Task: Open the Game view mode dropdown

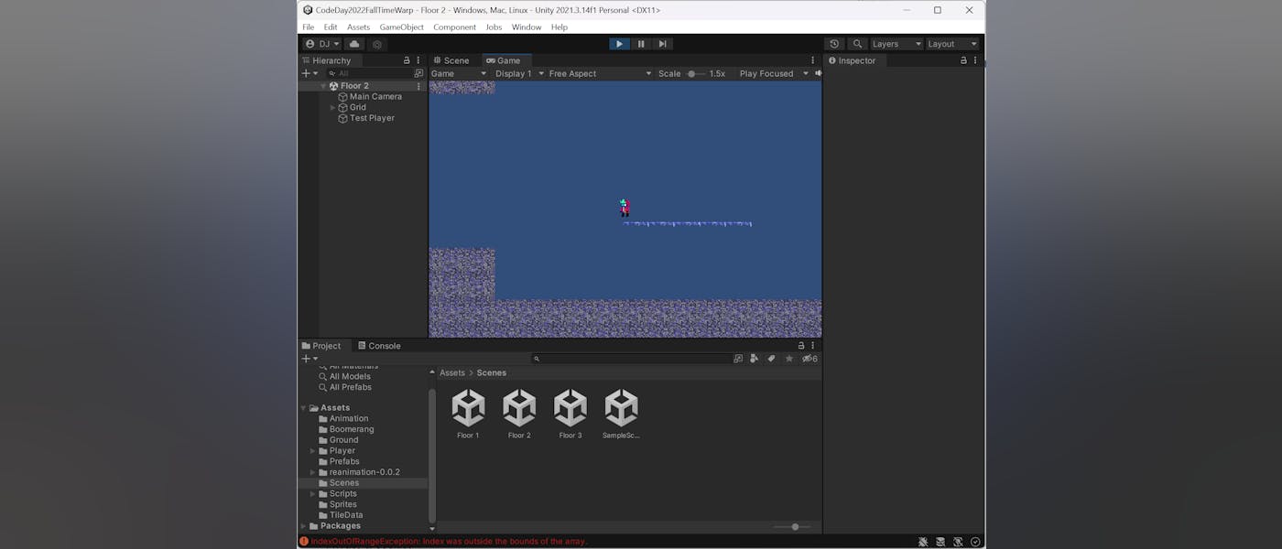Action: [x=459, y=73]
